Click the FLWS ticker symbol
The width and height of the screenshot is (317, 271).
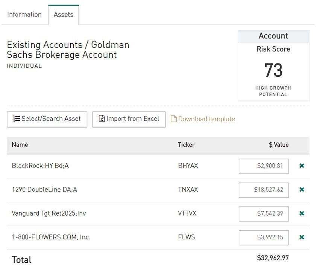tap(187, 237)
